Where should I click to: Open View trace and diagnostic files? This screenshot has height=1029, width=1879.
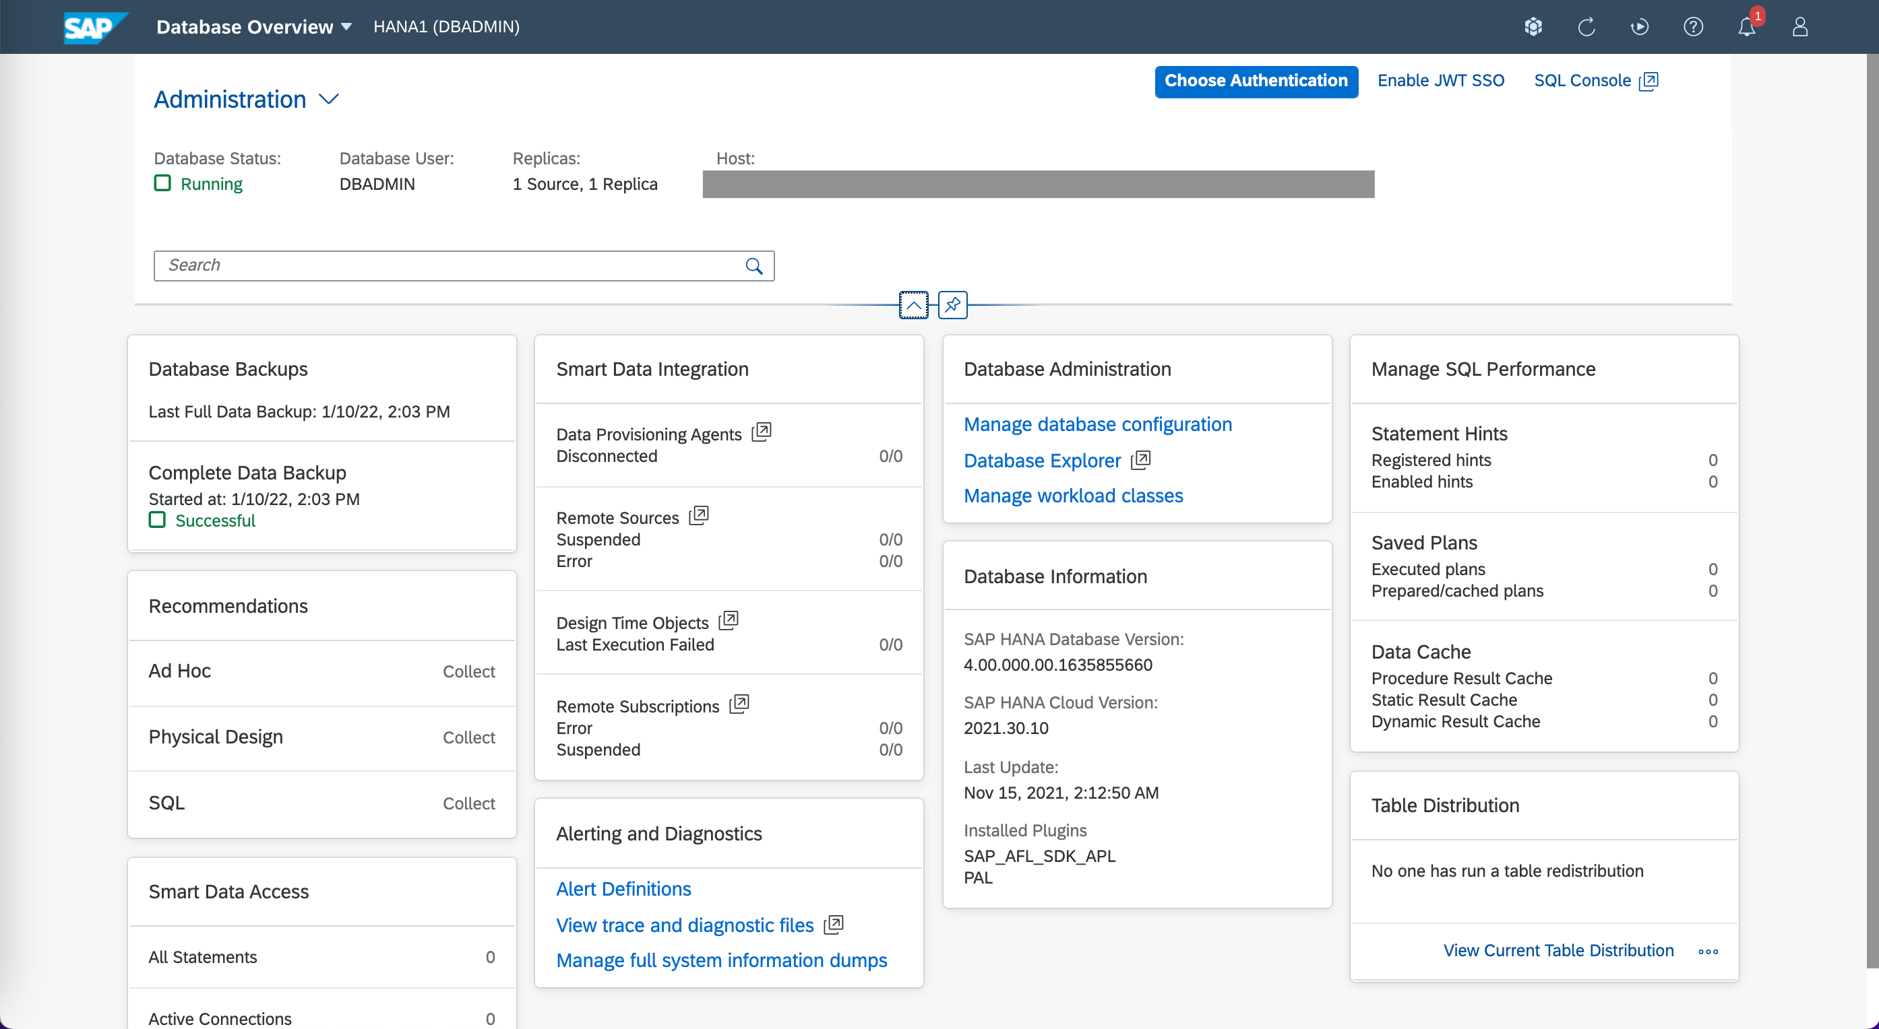tap(685, 925)
